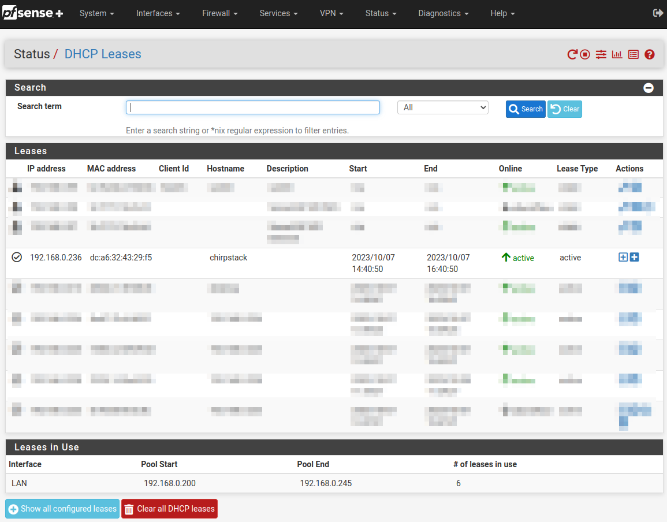The height and width of the screenshot is (522, 667).
Task: Click the logout icon in the top bar
Action: tap(658, 13)
